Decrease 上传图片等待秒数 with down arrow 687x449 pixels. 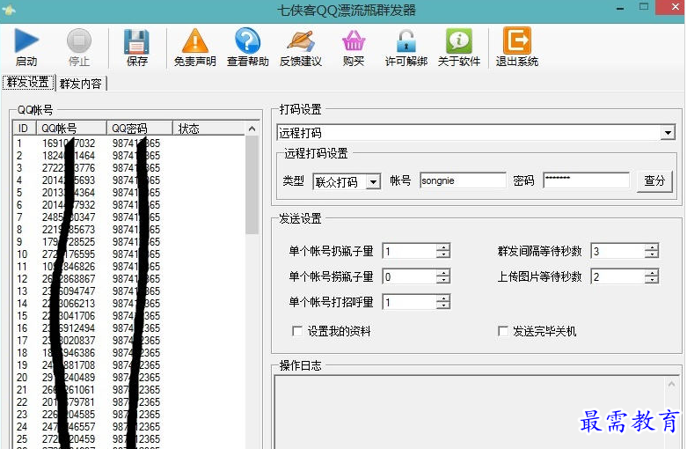(652, 280)
